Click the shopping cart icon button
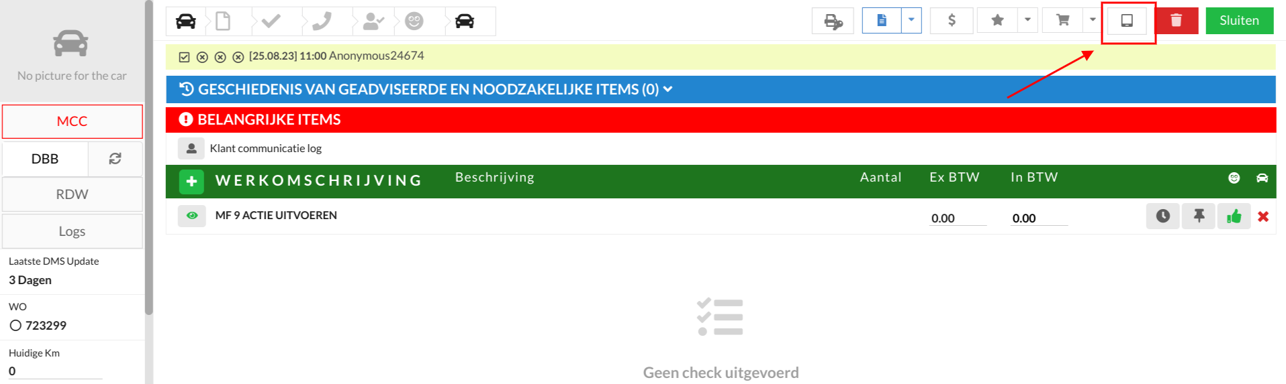Image resolution: width=1286 pixels, height=384 pixels. pos(1062,21)
